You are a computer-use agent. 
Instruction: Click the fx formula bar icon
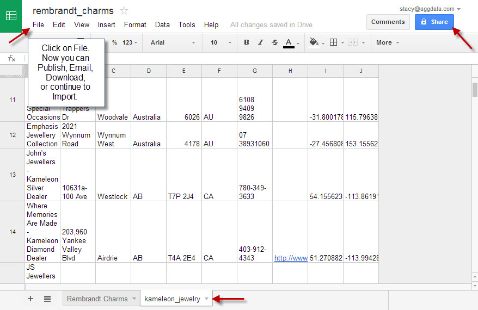coord(11,58)
